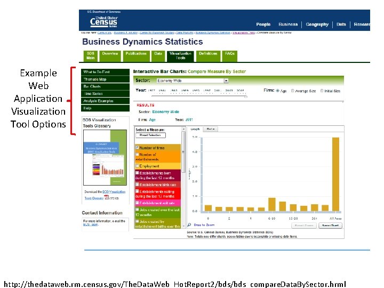Open the Help sidebar item
Screen dimensions: 384x288
click(x=105, y=108)
